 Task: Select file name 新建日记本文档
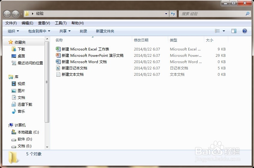click(x=74, y=68)
